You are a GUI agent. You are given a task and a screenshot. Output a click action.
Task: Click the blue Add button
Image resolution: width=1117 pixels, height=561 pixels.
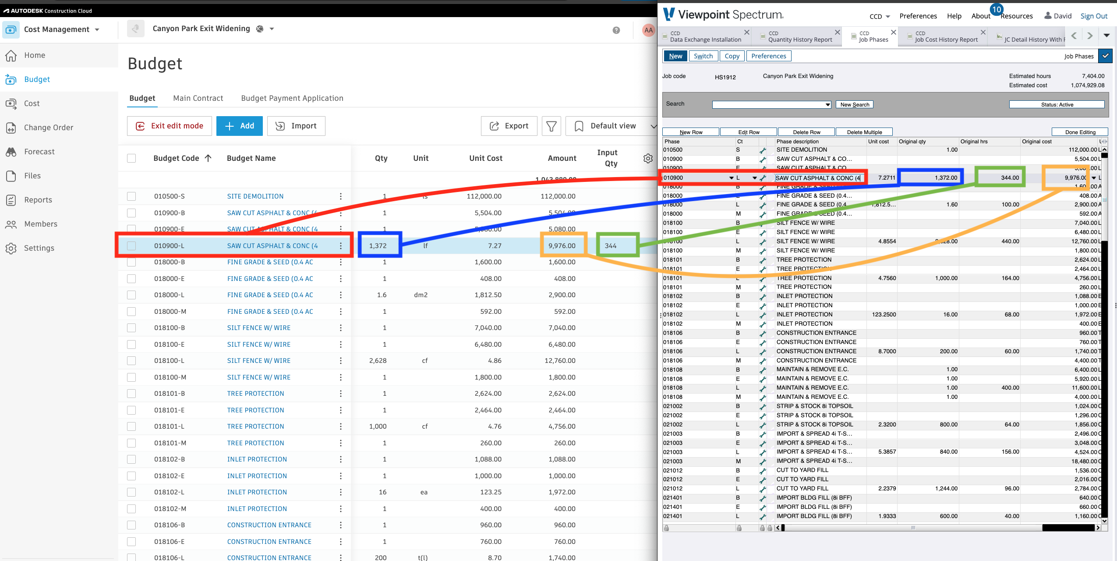[x=240, y=126]
